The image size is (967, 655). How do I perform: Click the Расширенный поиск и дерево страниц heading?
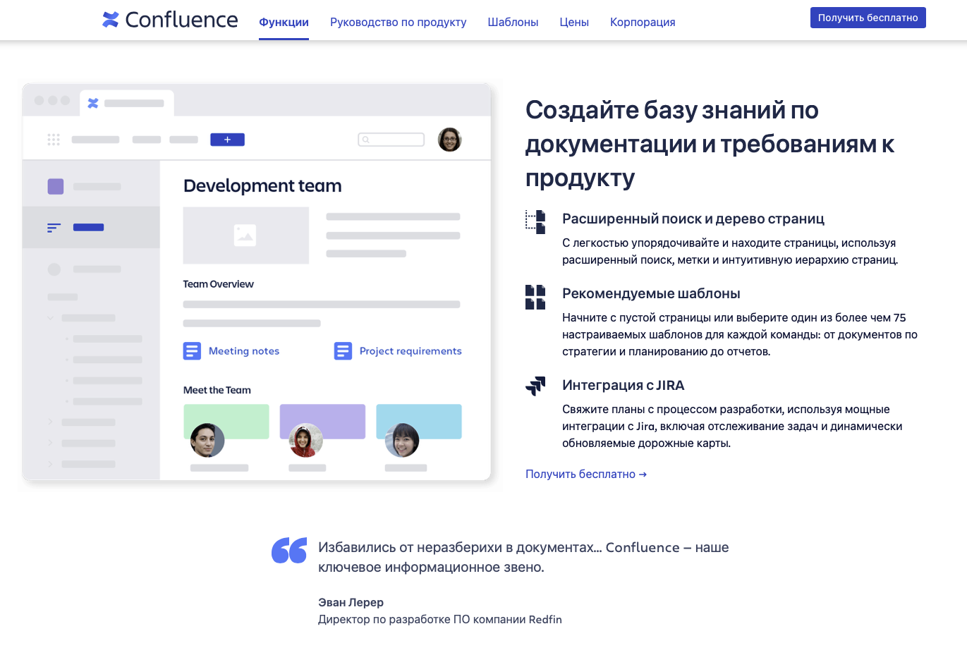click(x=693, y=219)
